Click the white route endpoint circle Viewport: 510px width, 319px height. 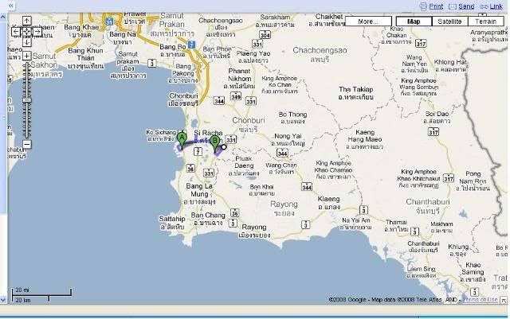224,147
